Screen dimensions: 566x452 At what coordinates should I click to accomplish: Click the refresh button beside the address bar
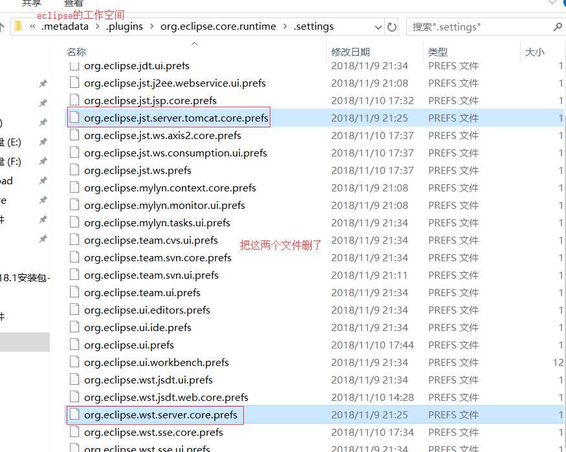pyautogui.click(x=391, y=27)
